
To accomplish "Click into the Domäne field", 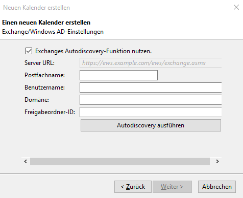I will [x=151, y=100].
